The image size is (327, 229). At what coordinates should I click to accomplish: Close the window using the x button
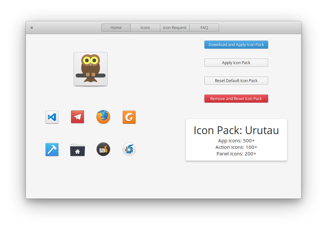tap(31, 27)
